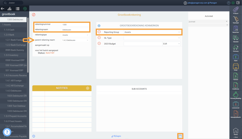Select 1.5.0 Prepaid Accounts
The height and width of the screenshot is (139, 242).
(x=13, y=116)
